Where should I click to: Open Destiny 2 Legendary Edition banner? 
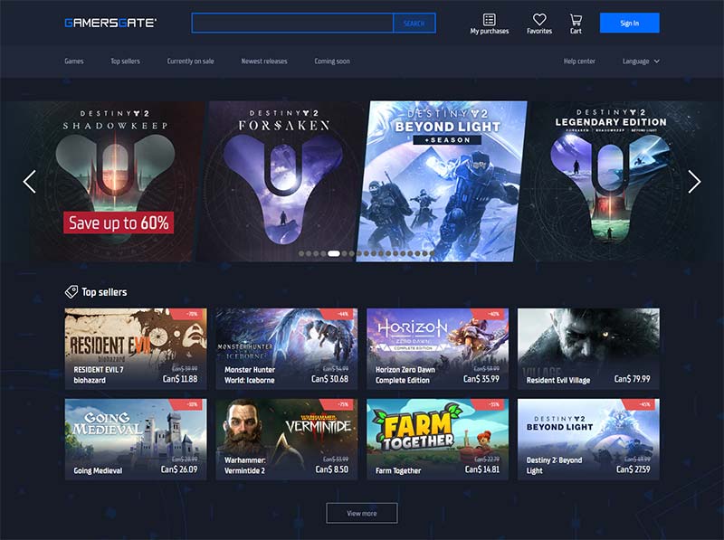pyautogui.click(x=609, y=182)
